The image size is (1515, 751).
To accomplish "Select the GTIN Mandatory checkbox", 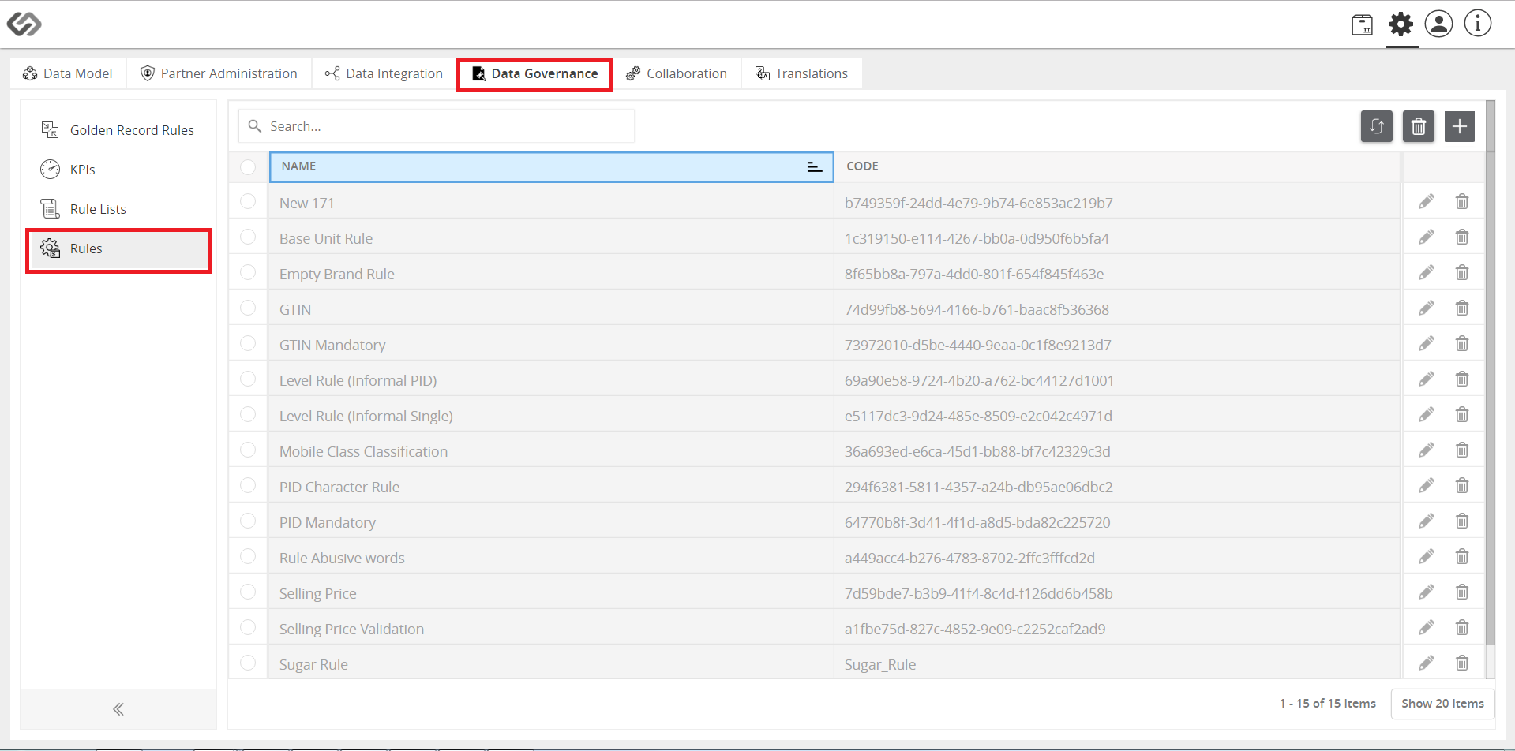I will [248, 343].
